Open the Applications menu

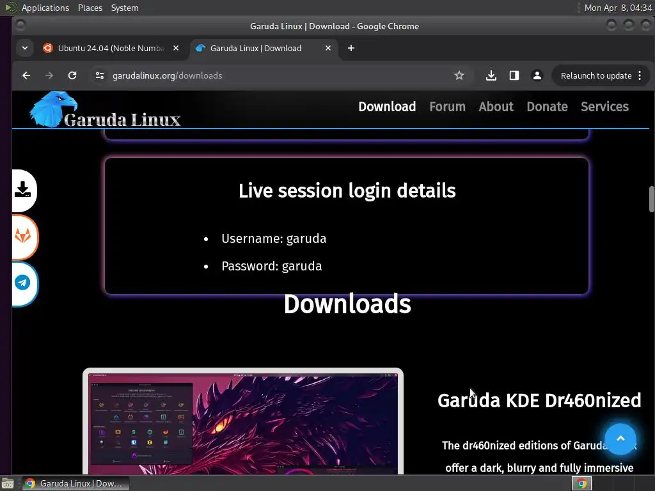point(45,8)
